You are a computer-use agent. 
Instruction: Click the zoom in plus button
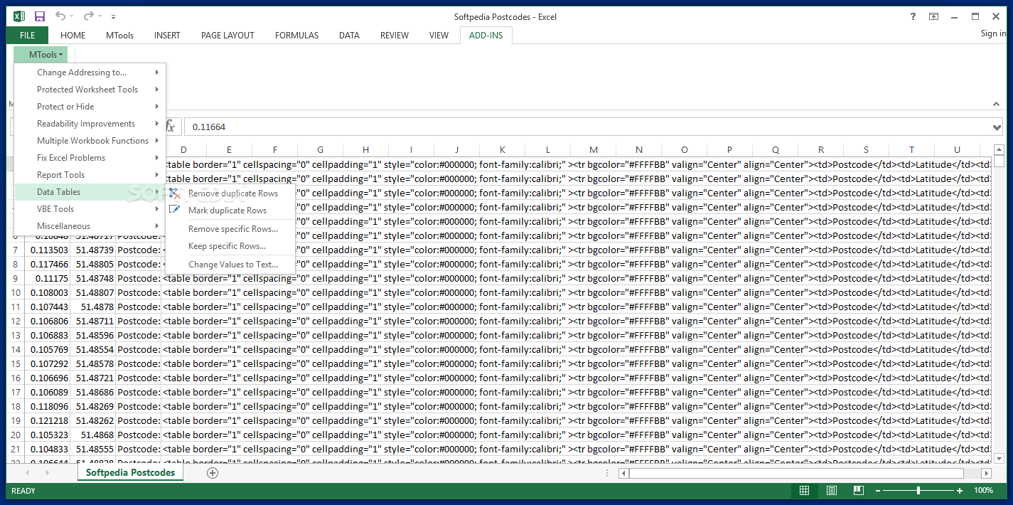click(959, 491)
